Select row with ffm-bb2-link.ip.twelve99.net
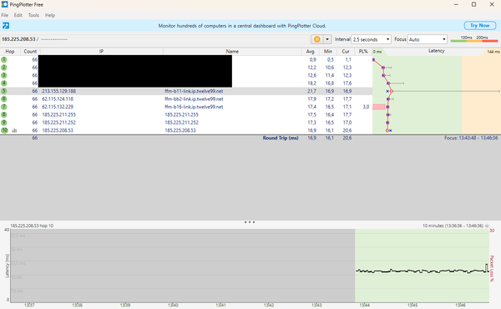 click(x=186, y=99)
